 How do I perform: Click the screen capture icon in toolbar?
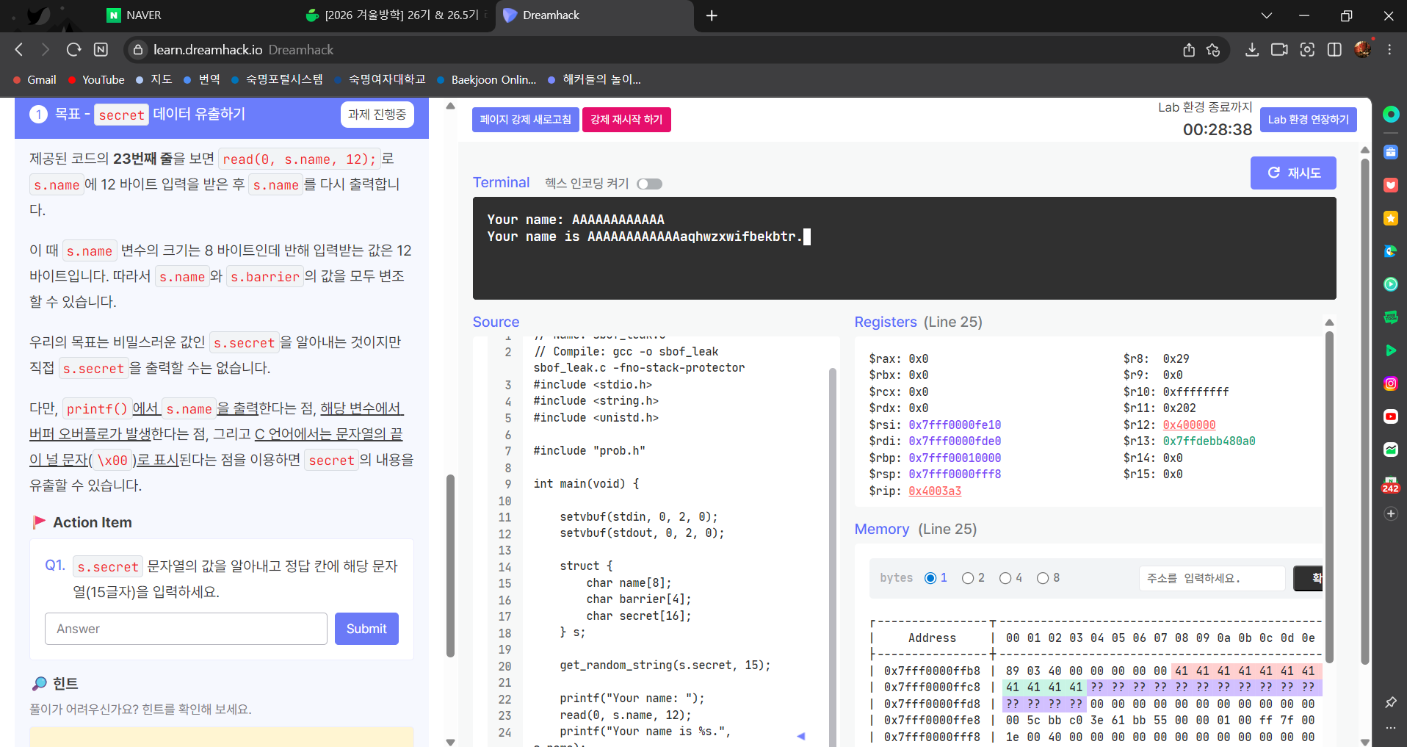coord(1307,49)
